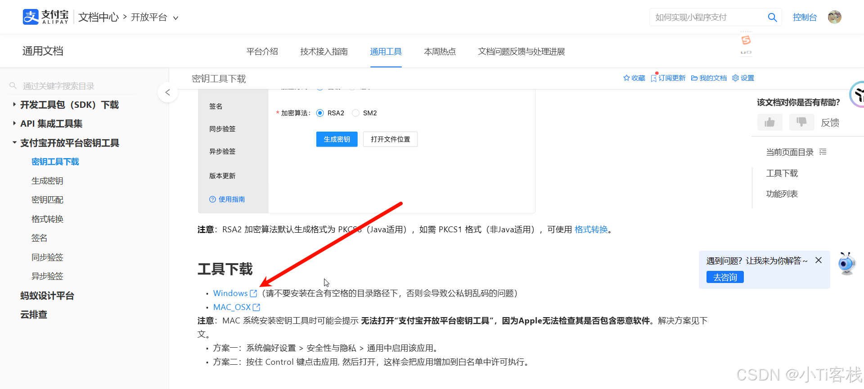The width and height of the screenshot is (864, 389).
Task: Click the external link icon beside Windows
Action: click(x=253, y=293)
